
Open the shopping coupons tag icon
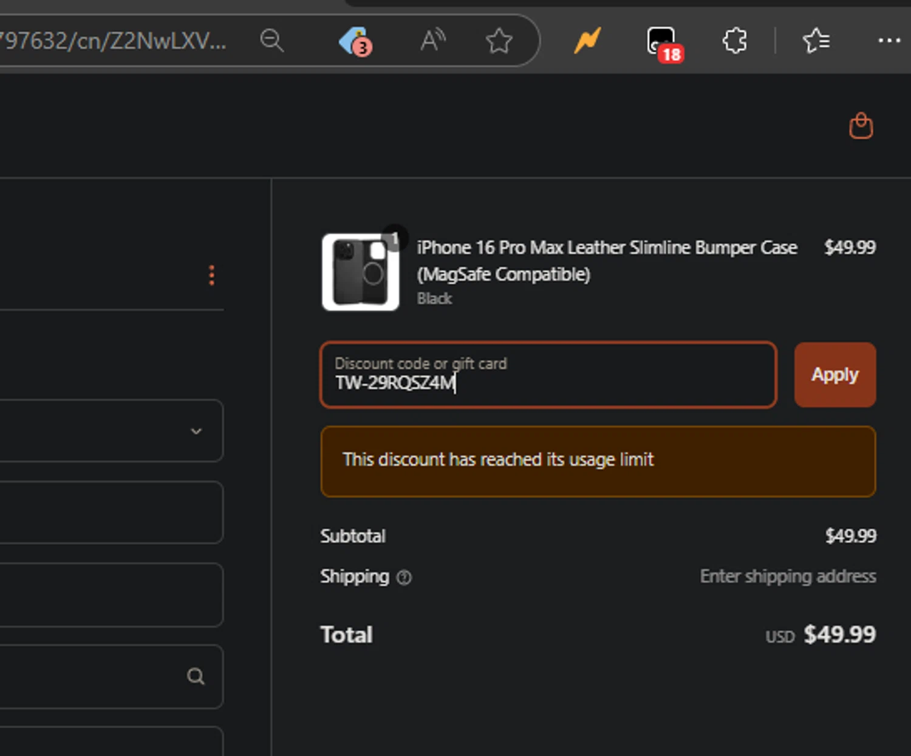355,41
